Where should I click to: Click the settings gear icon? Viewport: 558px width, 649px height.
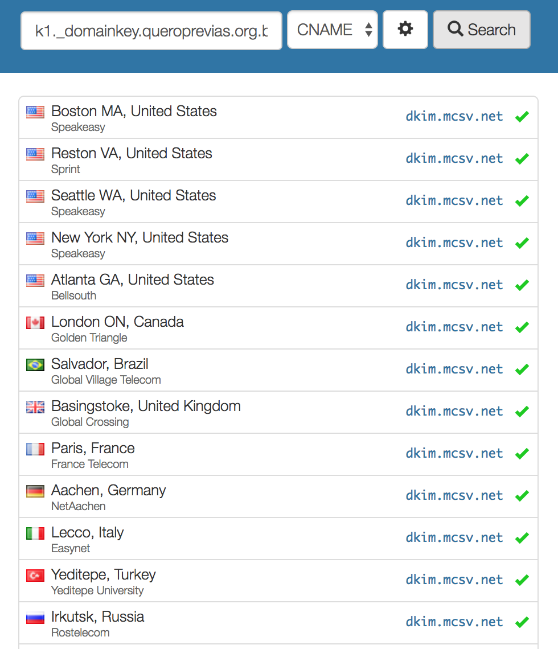(x=405, y=30)
